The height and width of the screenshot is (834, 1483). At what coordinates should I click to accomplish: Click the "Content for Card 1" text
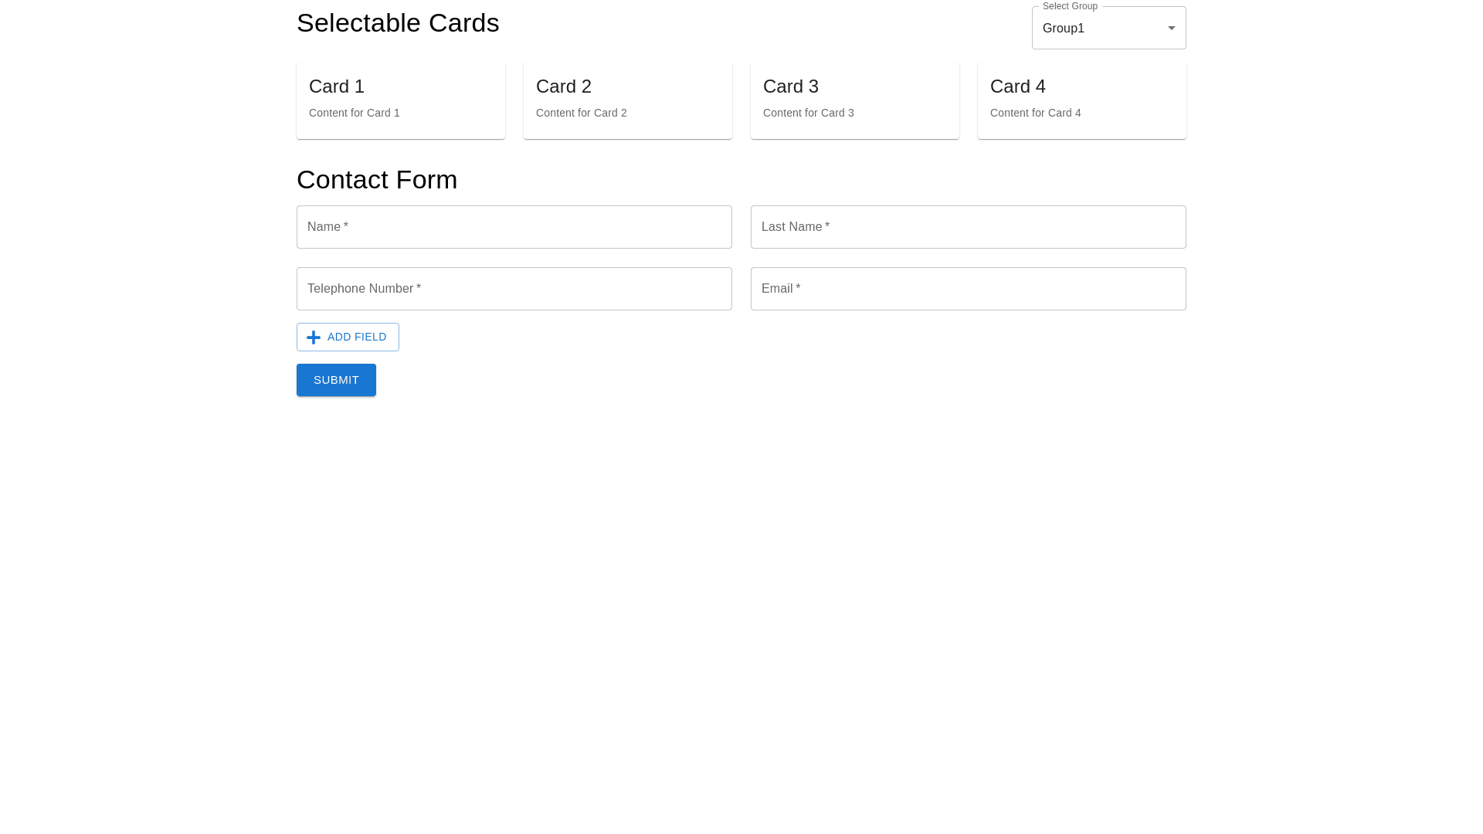(355, 113)
